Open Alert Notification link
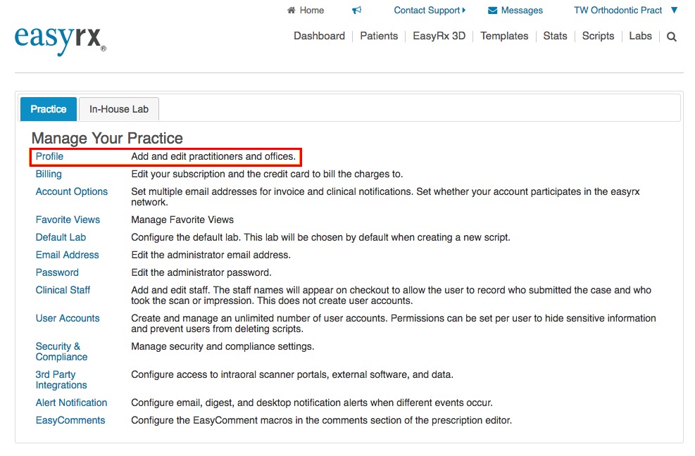695x456 pixels. tap(71, 403)
